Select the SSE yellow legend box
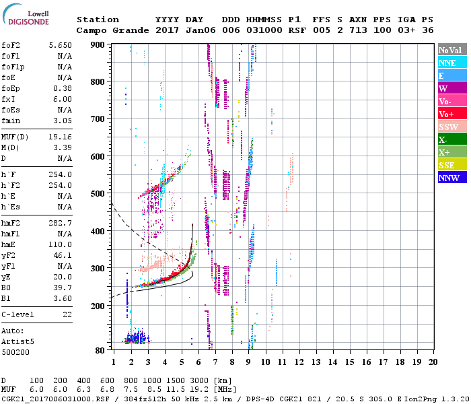This screenshot has width=471, height=404. tap(450, 165)
